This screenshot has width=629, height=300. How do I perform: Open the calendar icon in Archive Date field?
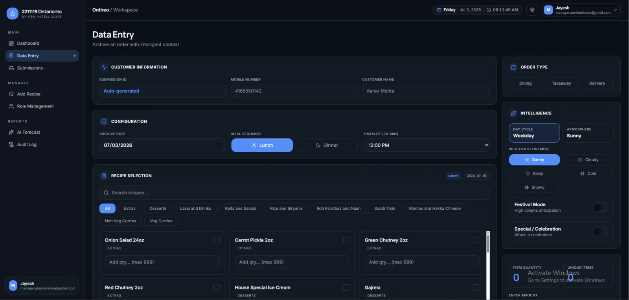point(219,145)
